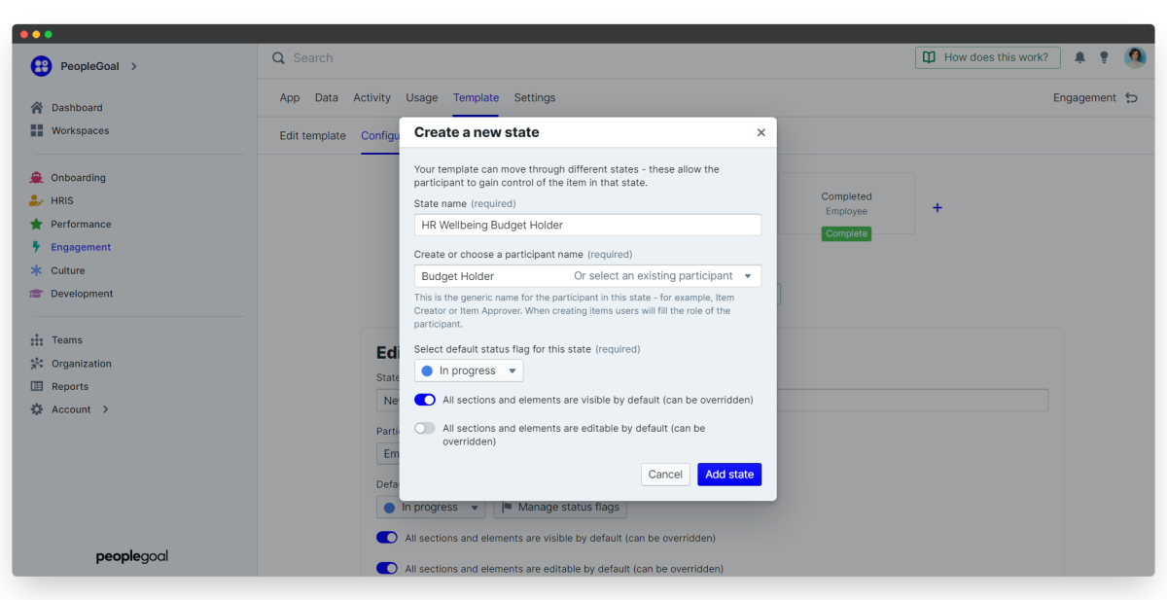
Task: Select the Edit template sub-tab
Action: point(313,135)
